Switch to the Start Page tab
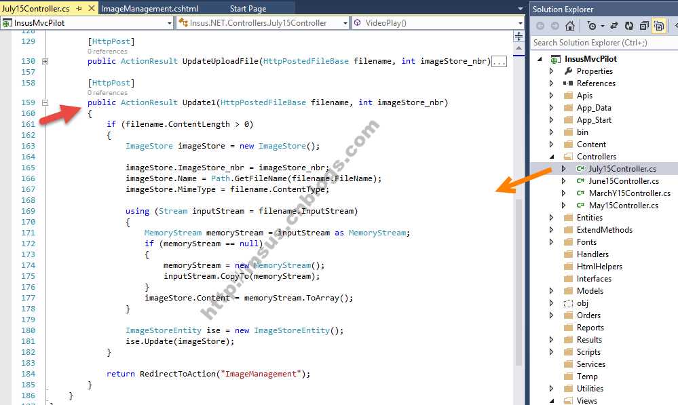 [248, 9]
